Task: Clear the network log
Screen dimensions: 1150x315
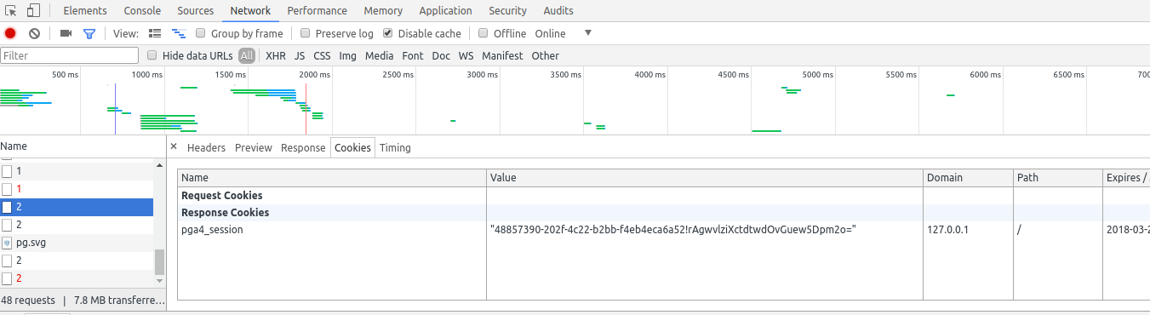Action: tap(34, 33)
